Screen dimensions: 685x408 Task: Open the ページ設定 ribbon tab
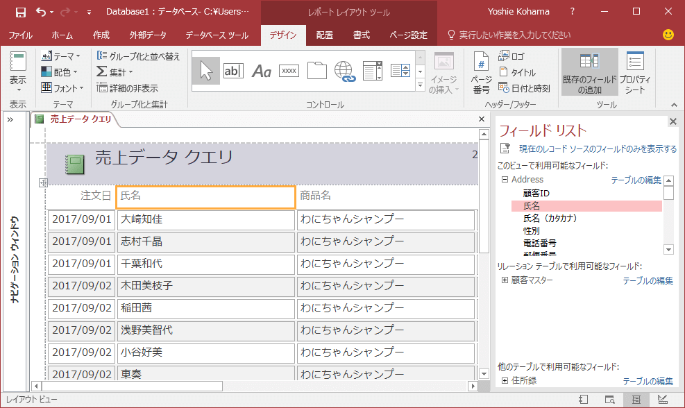408,35
